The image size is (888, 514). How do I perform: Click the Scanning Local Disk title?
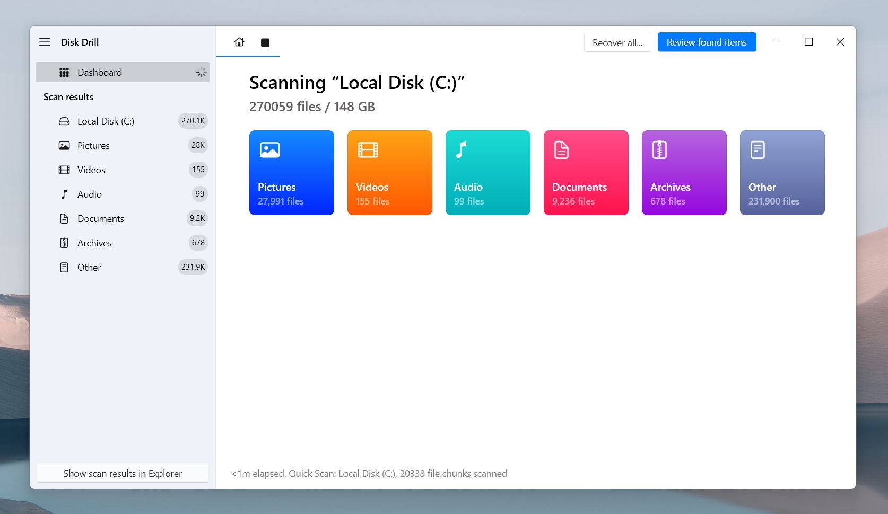(x=357, y=83)
